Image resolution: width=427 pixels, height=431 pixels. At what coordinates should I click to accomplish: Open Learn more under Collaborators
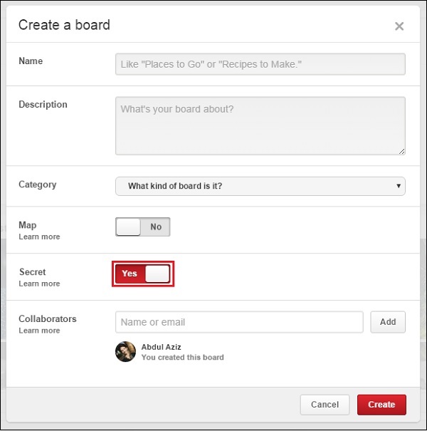39,331
